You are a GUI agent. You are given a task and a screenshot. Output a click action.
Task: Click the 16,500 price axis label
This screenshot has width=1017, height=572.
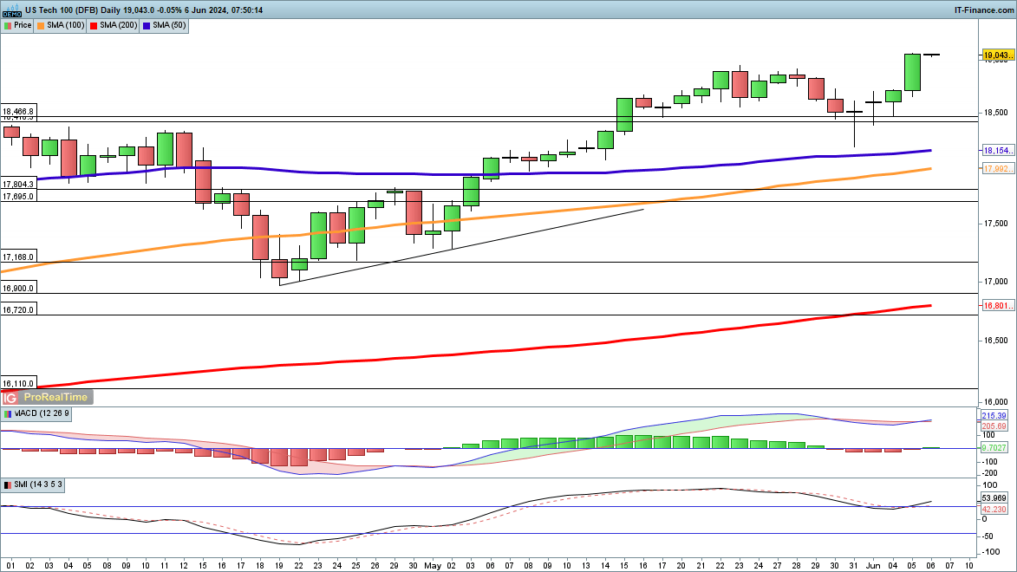[x=996, y=341]
